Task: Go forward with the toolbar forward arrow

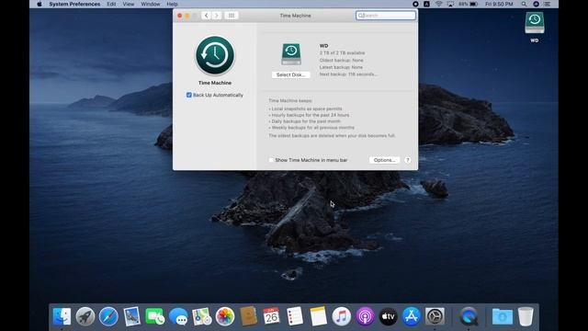Action: tap(217, 16)
